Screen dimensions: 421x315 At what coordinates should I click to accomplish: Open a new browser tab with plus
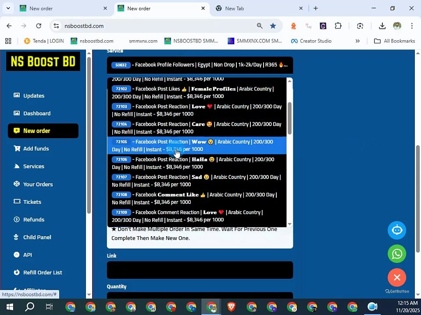coord(316,8)
